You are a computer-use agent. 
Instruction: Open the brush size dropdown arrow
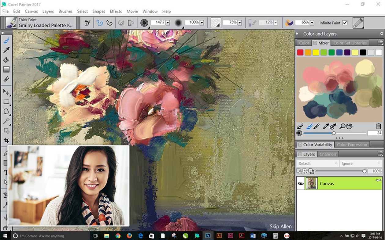tap(168, 22)
